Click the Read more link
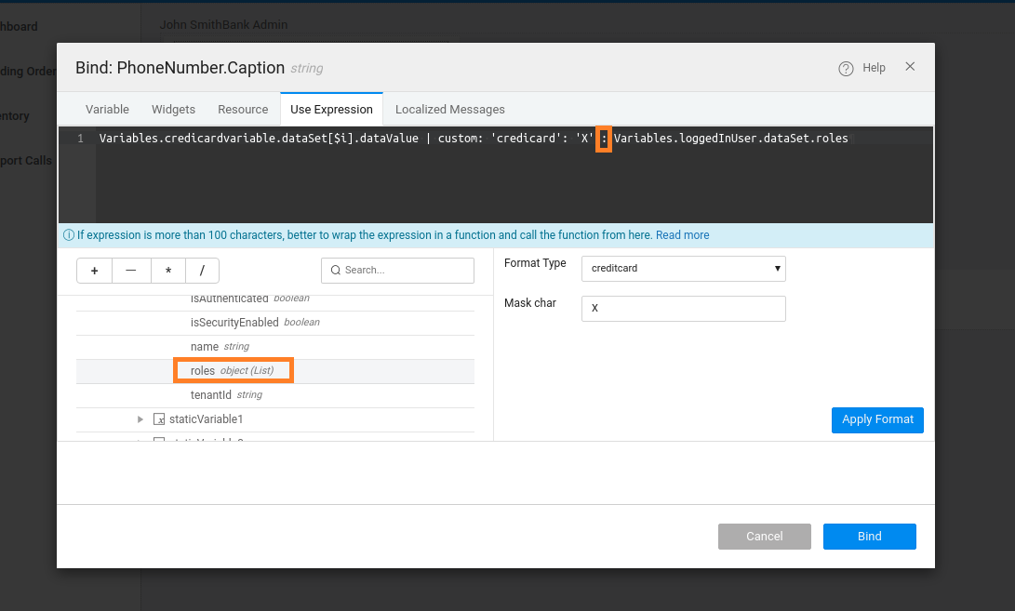 point(682,234)
